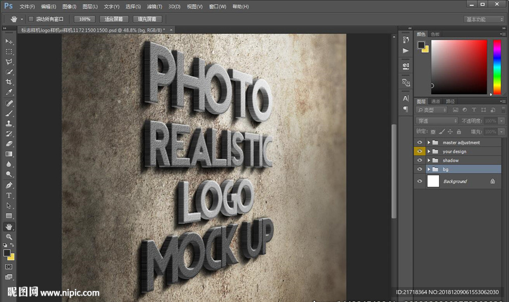Screen dimensions: 509x302
Task: Expand the bg layer group
Action: click(428, 169)
